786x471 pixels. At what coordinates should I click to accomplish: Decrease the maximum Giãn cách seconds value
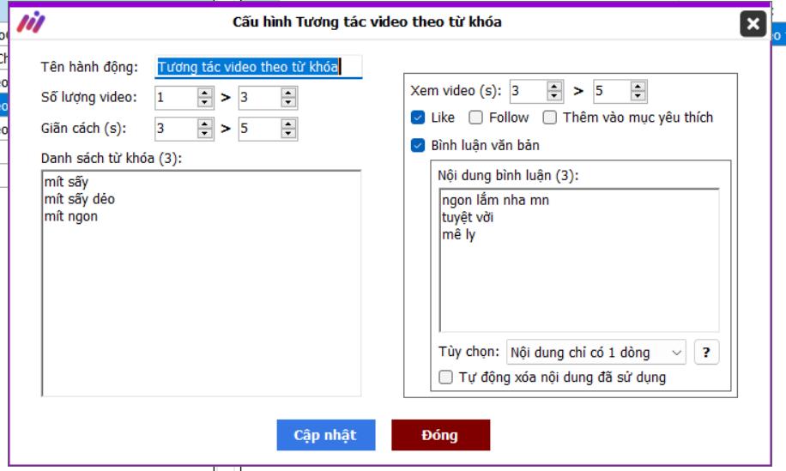289,134
